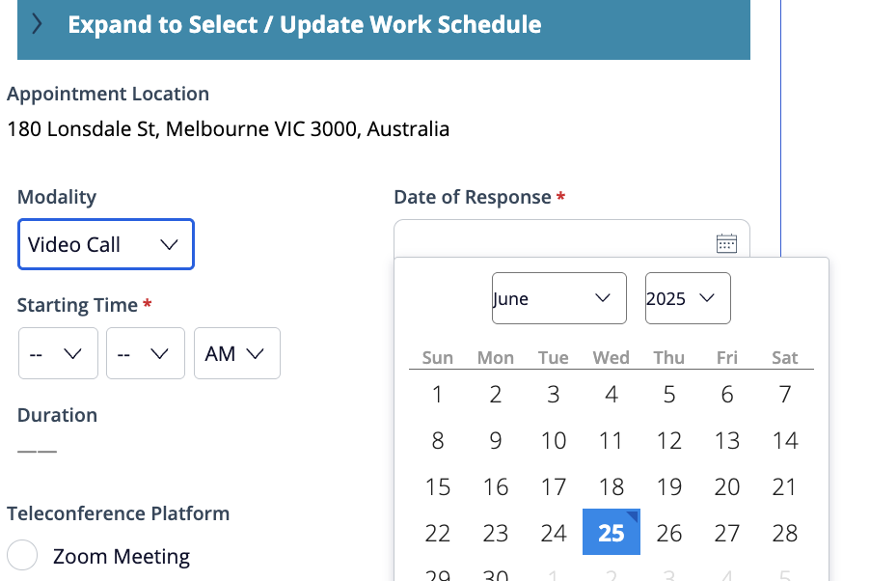Screen dimensions: 870x581
Task: Select June 25 in the calendar
Action: (611, 532)
